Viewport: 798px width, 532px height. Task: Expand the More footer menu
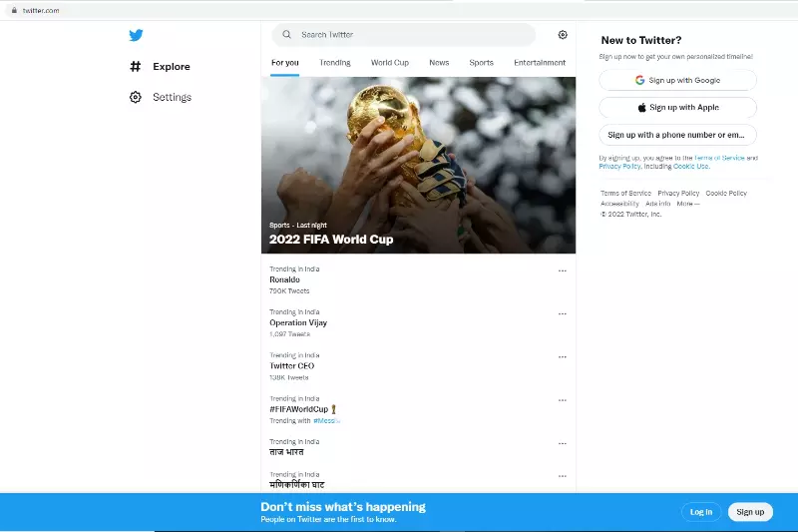click(688, 204)
